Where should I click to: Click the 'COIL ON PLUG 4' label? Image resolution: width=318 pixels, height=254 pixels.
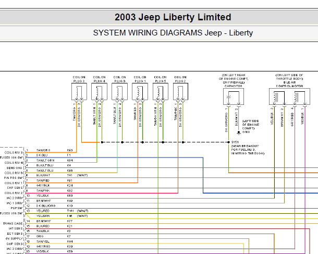coord(100,79)
